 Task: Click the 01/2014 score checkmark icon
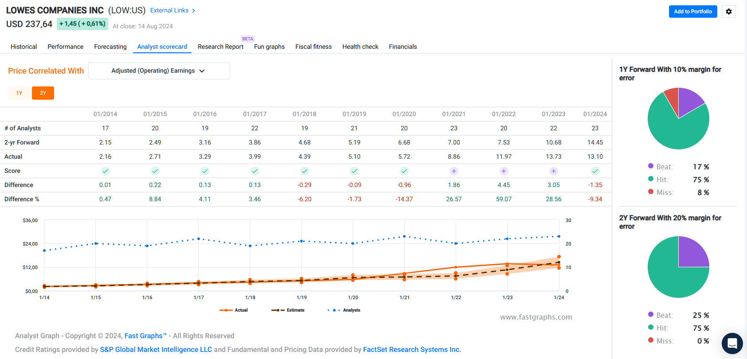pyautogui.click(x=105, y=171)
